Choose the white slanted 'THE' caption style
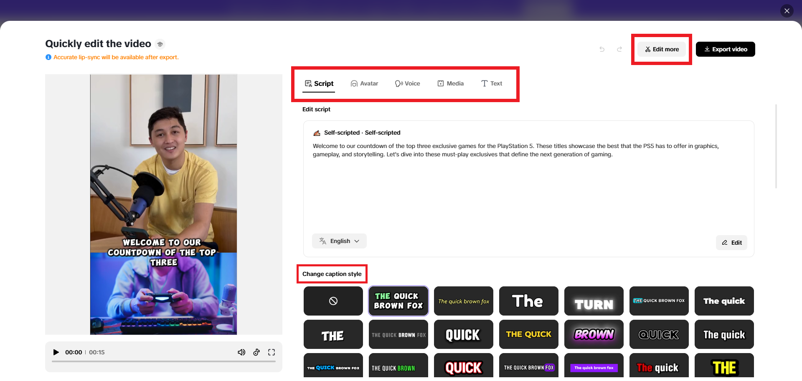The image size is (802, 381). (333, 334)
